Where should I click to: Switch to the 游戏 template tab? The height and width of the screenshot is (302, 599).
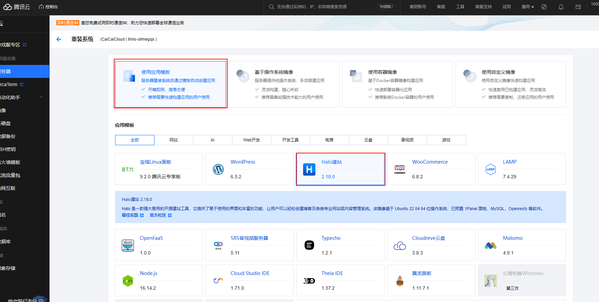coord(446,140)
